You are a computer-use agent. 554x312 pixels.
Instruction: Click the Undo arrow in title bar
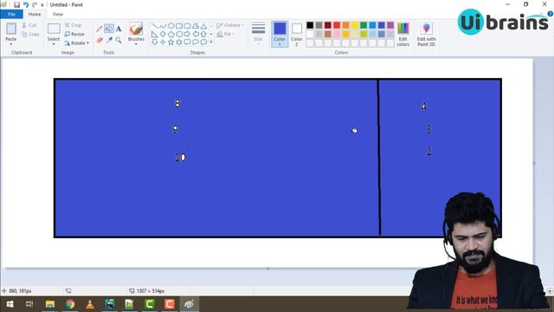(x=26, y=4)
